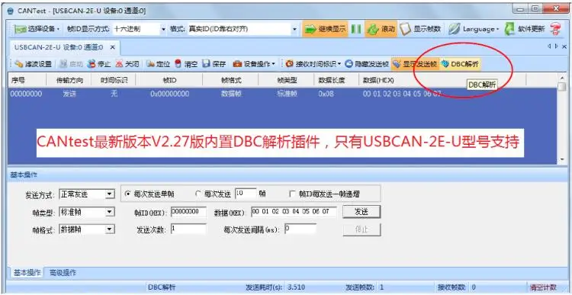Screen dimensions: 572x295
Task: Toggle 显示发送帧 show sent frames
Action: tap(415, 64)
